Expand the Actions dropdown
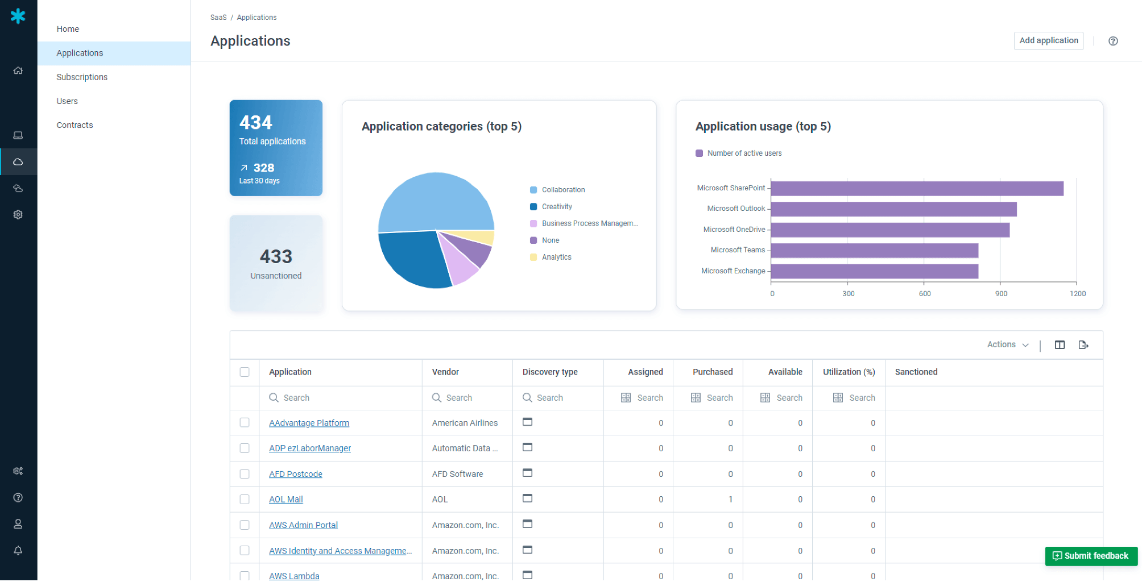The image size is (1142, 582). click(1007, 345)
